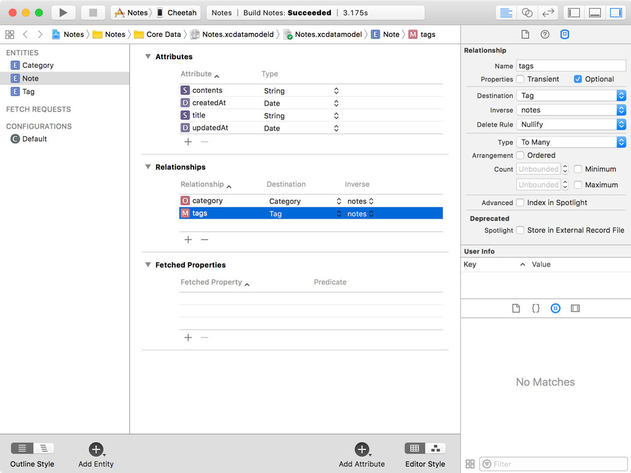Viewport: 631px width, 473px height.
Task: Open the Delete Rule dropdown
Action: pyautogui.click(x=571, y=124)
